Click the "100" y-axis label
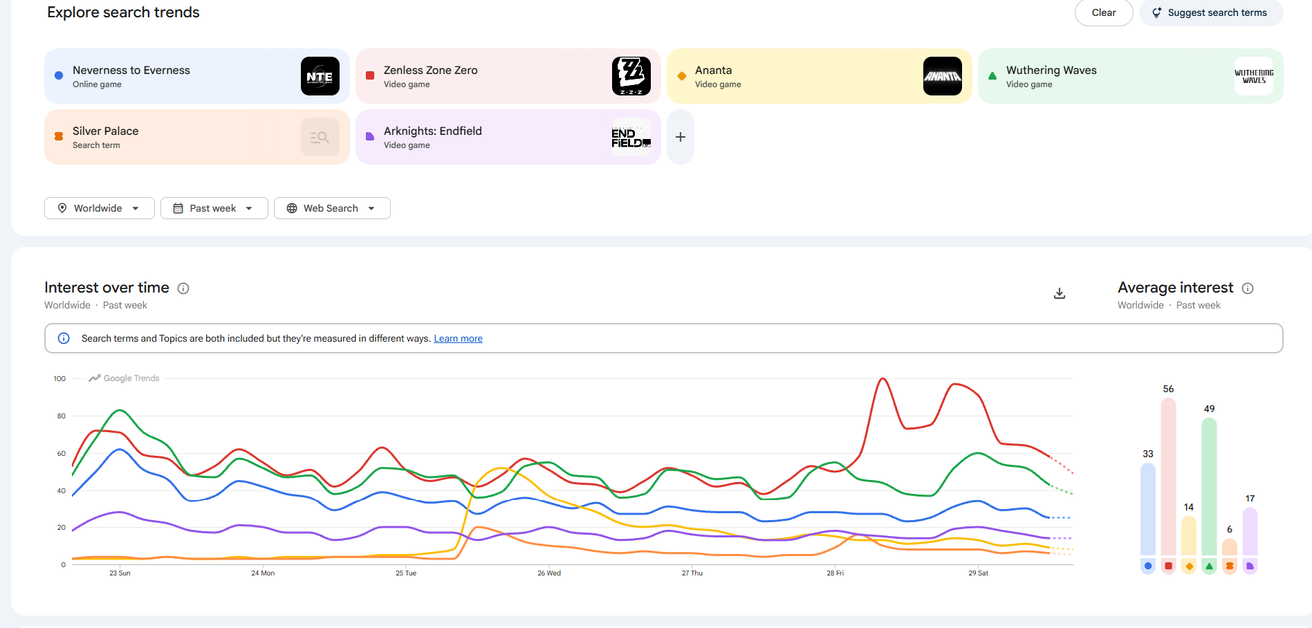The image size is (1312, 628). click(x=59, y=378)
